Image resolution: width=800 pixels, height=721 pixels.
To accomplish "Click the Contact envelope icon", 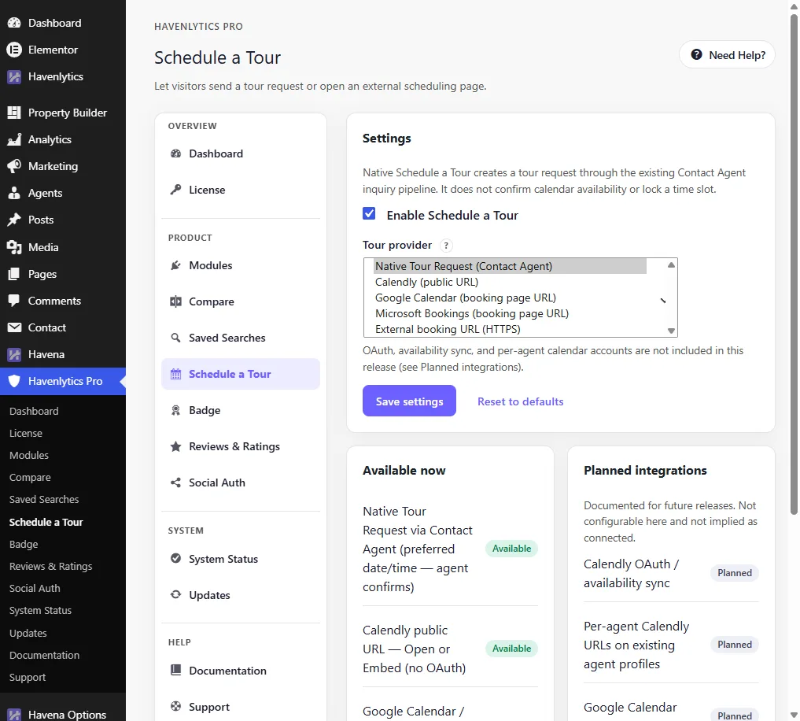I will click(14, 327).
